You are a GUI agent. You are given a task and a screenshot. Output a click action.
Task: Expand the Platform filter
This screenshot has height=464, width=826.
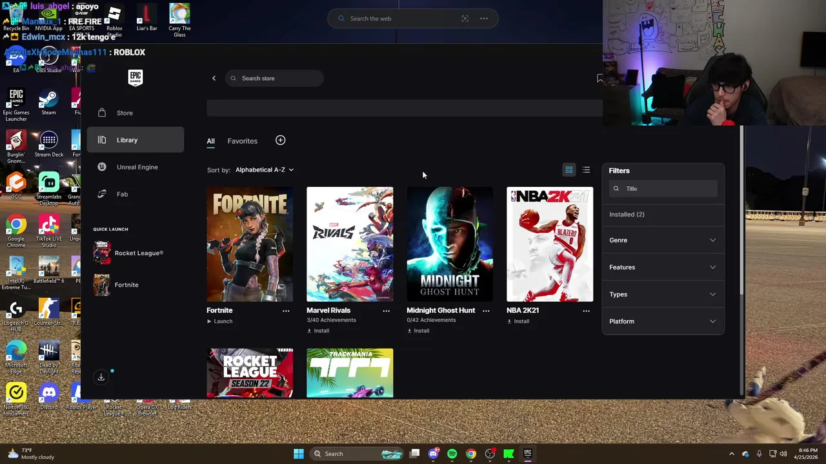[x=663, y=322]
